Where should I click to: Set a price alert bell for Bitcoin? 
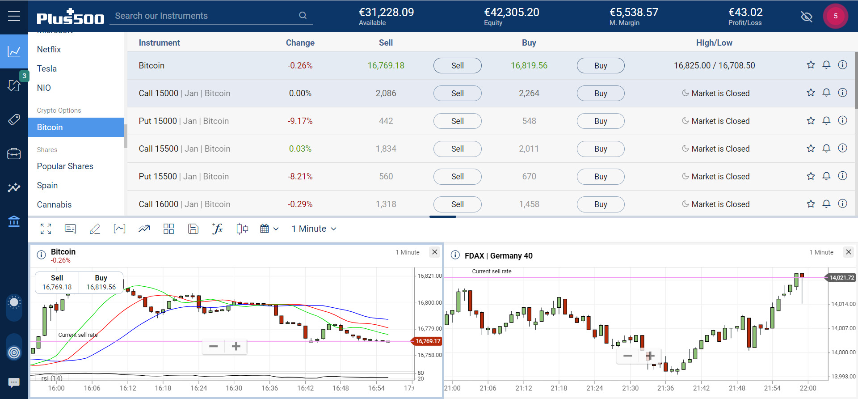(826, 65)
